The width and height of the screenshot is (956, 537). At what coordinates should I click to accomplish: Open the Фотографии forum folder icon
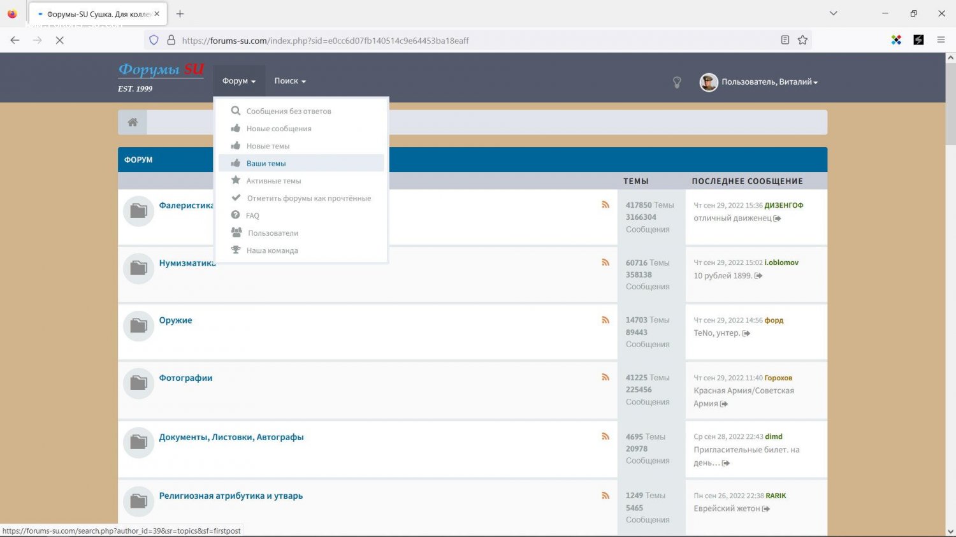138,383
